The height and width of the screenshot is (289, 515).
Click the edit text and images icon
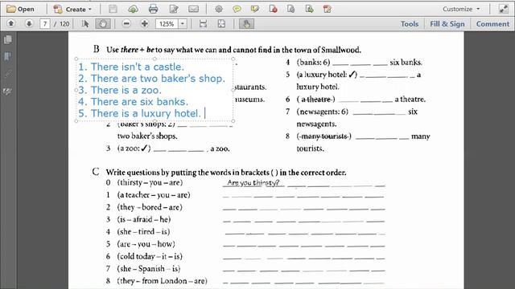pos(174,9)
